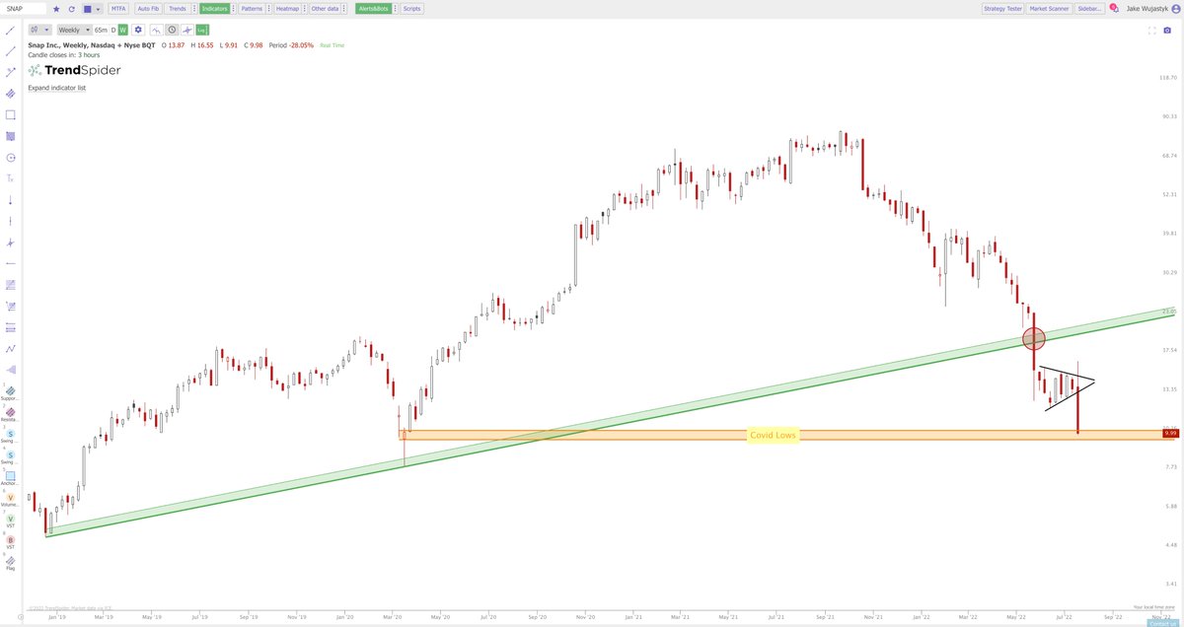The width and height of the screenshot is (1184, 627).
Task: Open options dots next to Heatmap
Action: point(305,9)
